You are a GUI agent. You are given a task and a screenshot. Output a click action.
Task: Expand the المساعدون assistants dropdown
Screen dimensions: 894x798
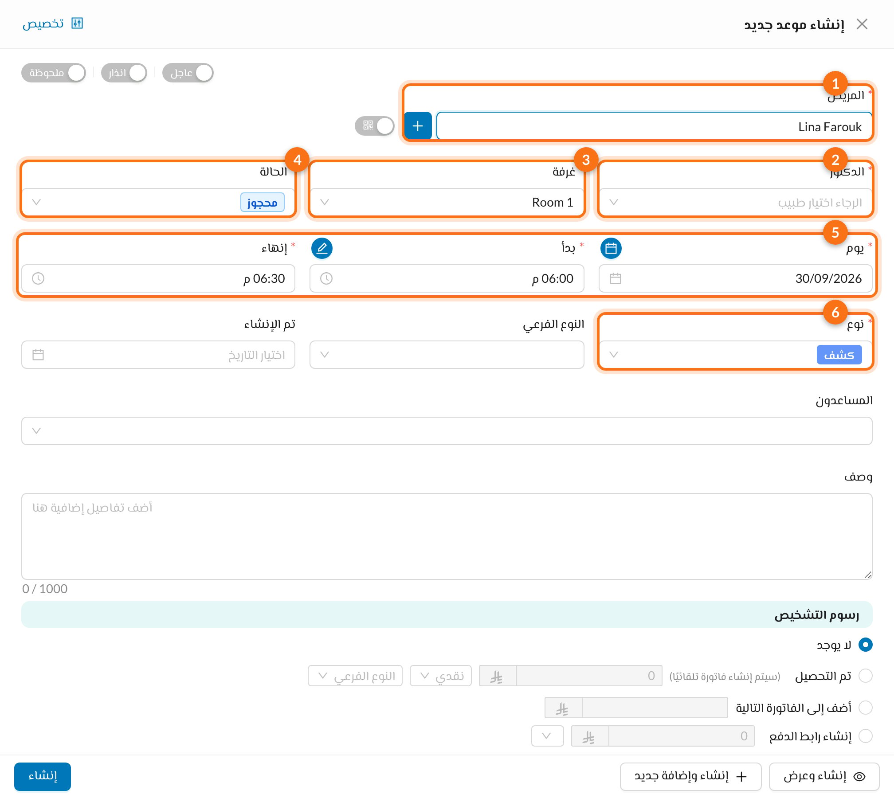pyautogui.click(x=447, y=431)
